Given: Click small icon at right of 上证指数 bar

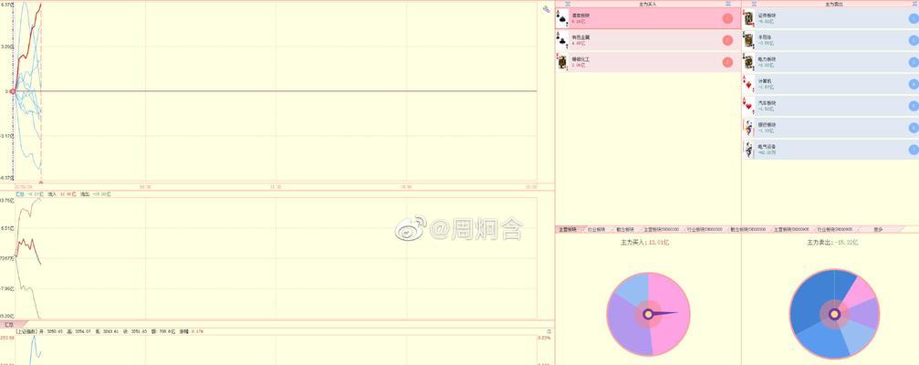Looking at the screenshot, I should [549, 331].
